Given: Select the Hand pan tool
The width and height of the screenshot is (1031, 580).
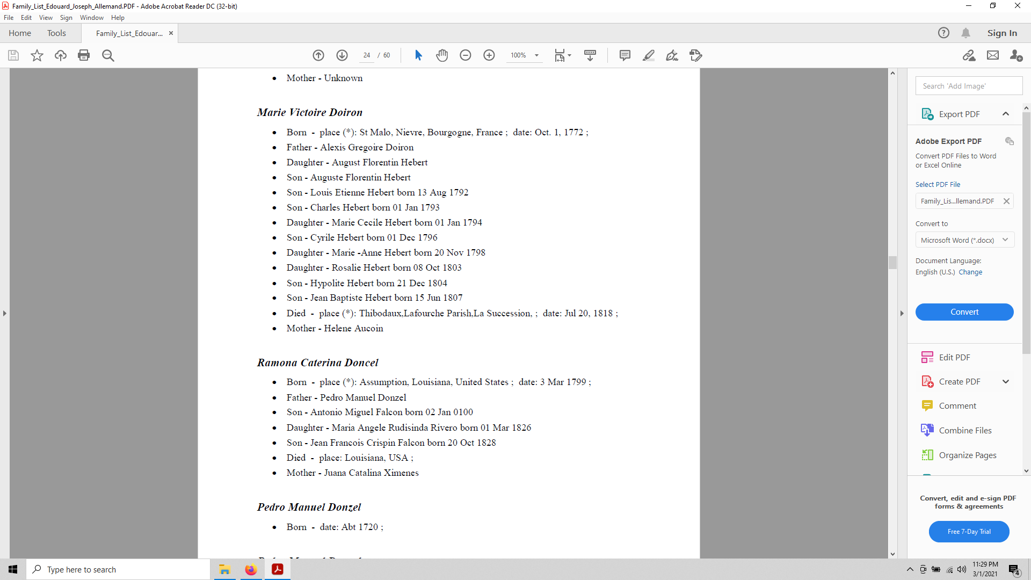Looking at the screenshot, I should pyautogui.click(x=442, y=55).
